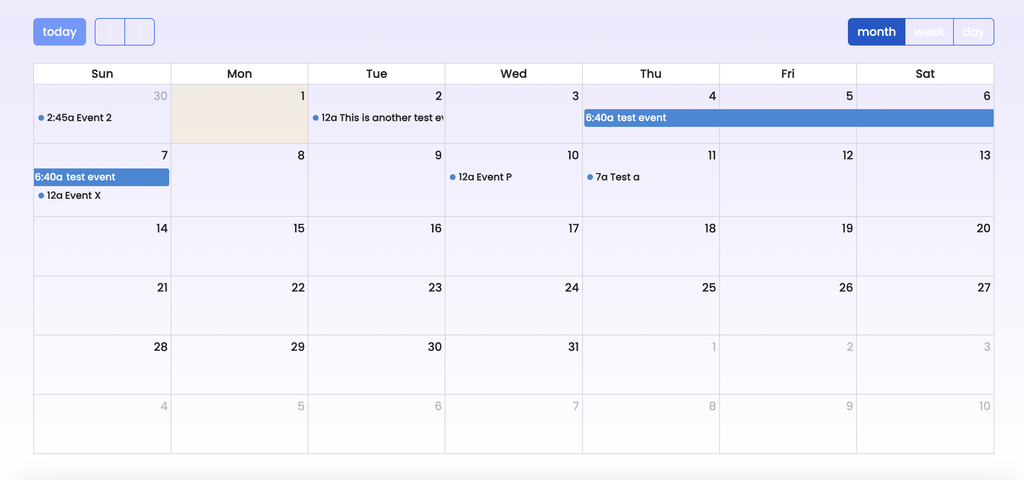Click the today button
Viewport: 1024px width, 480px height.
point(60,32)
